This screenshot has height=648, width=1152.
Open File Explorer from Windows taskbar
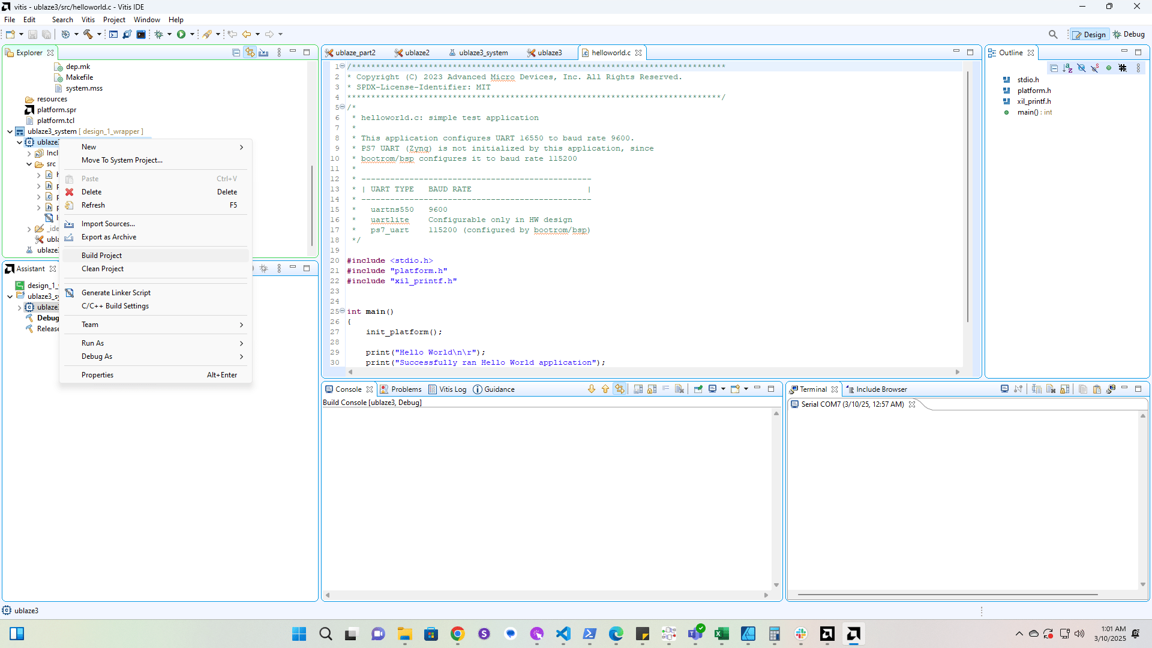click(404, 634)
